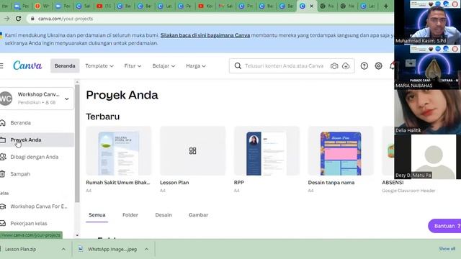Open the help question mark icon

coord(364,65)
